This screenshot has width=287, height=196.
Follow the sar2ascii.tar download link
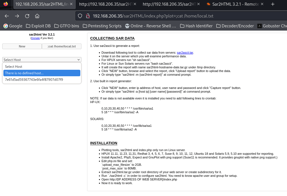185,53
